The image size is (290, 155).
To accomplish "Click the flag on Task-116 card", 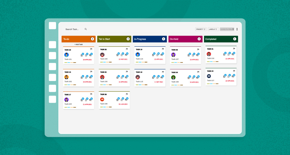I will 234,49.
